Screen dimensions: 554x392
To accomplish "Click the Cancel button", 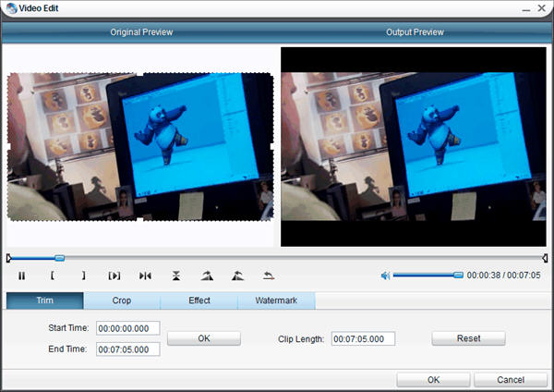I will 511,380.
